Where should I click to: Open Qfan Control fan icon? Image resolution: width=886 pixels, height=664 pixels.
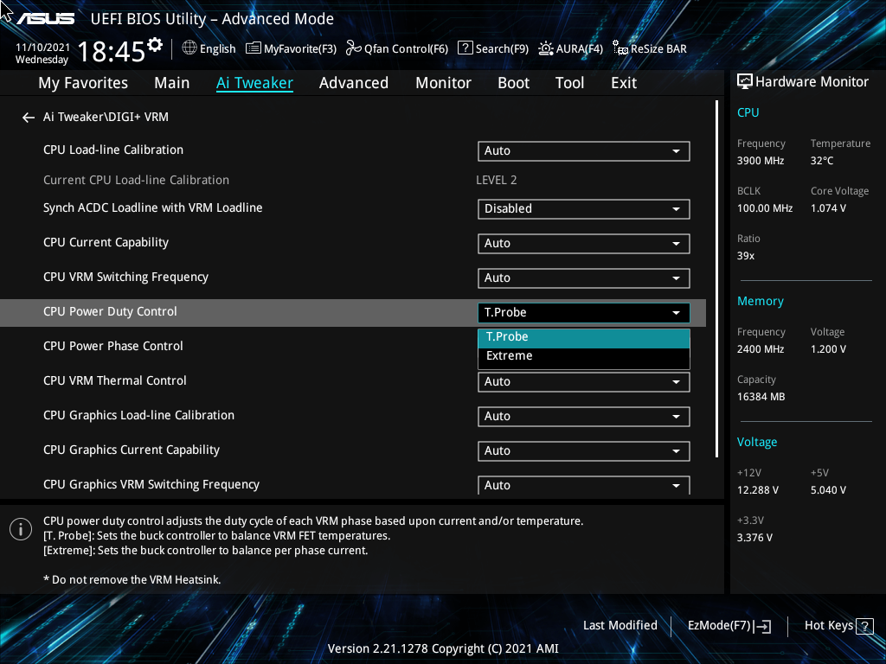click(353, 48)
